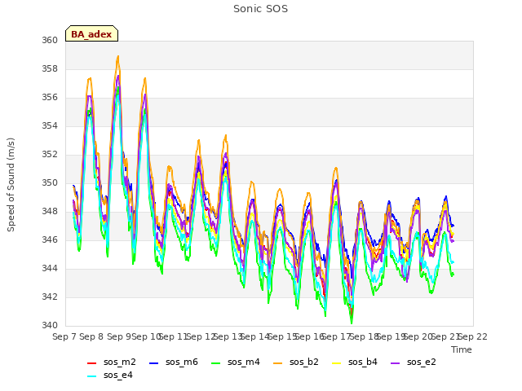The height and width of the screenshot is (391, 522).
Task: Click the yellow sos_b4 legend swatch
Action: [x=336, y=363]
